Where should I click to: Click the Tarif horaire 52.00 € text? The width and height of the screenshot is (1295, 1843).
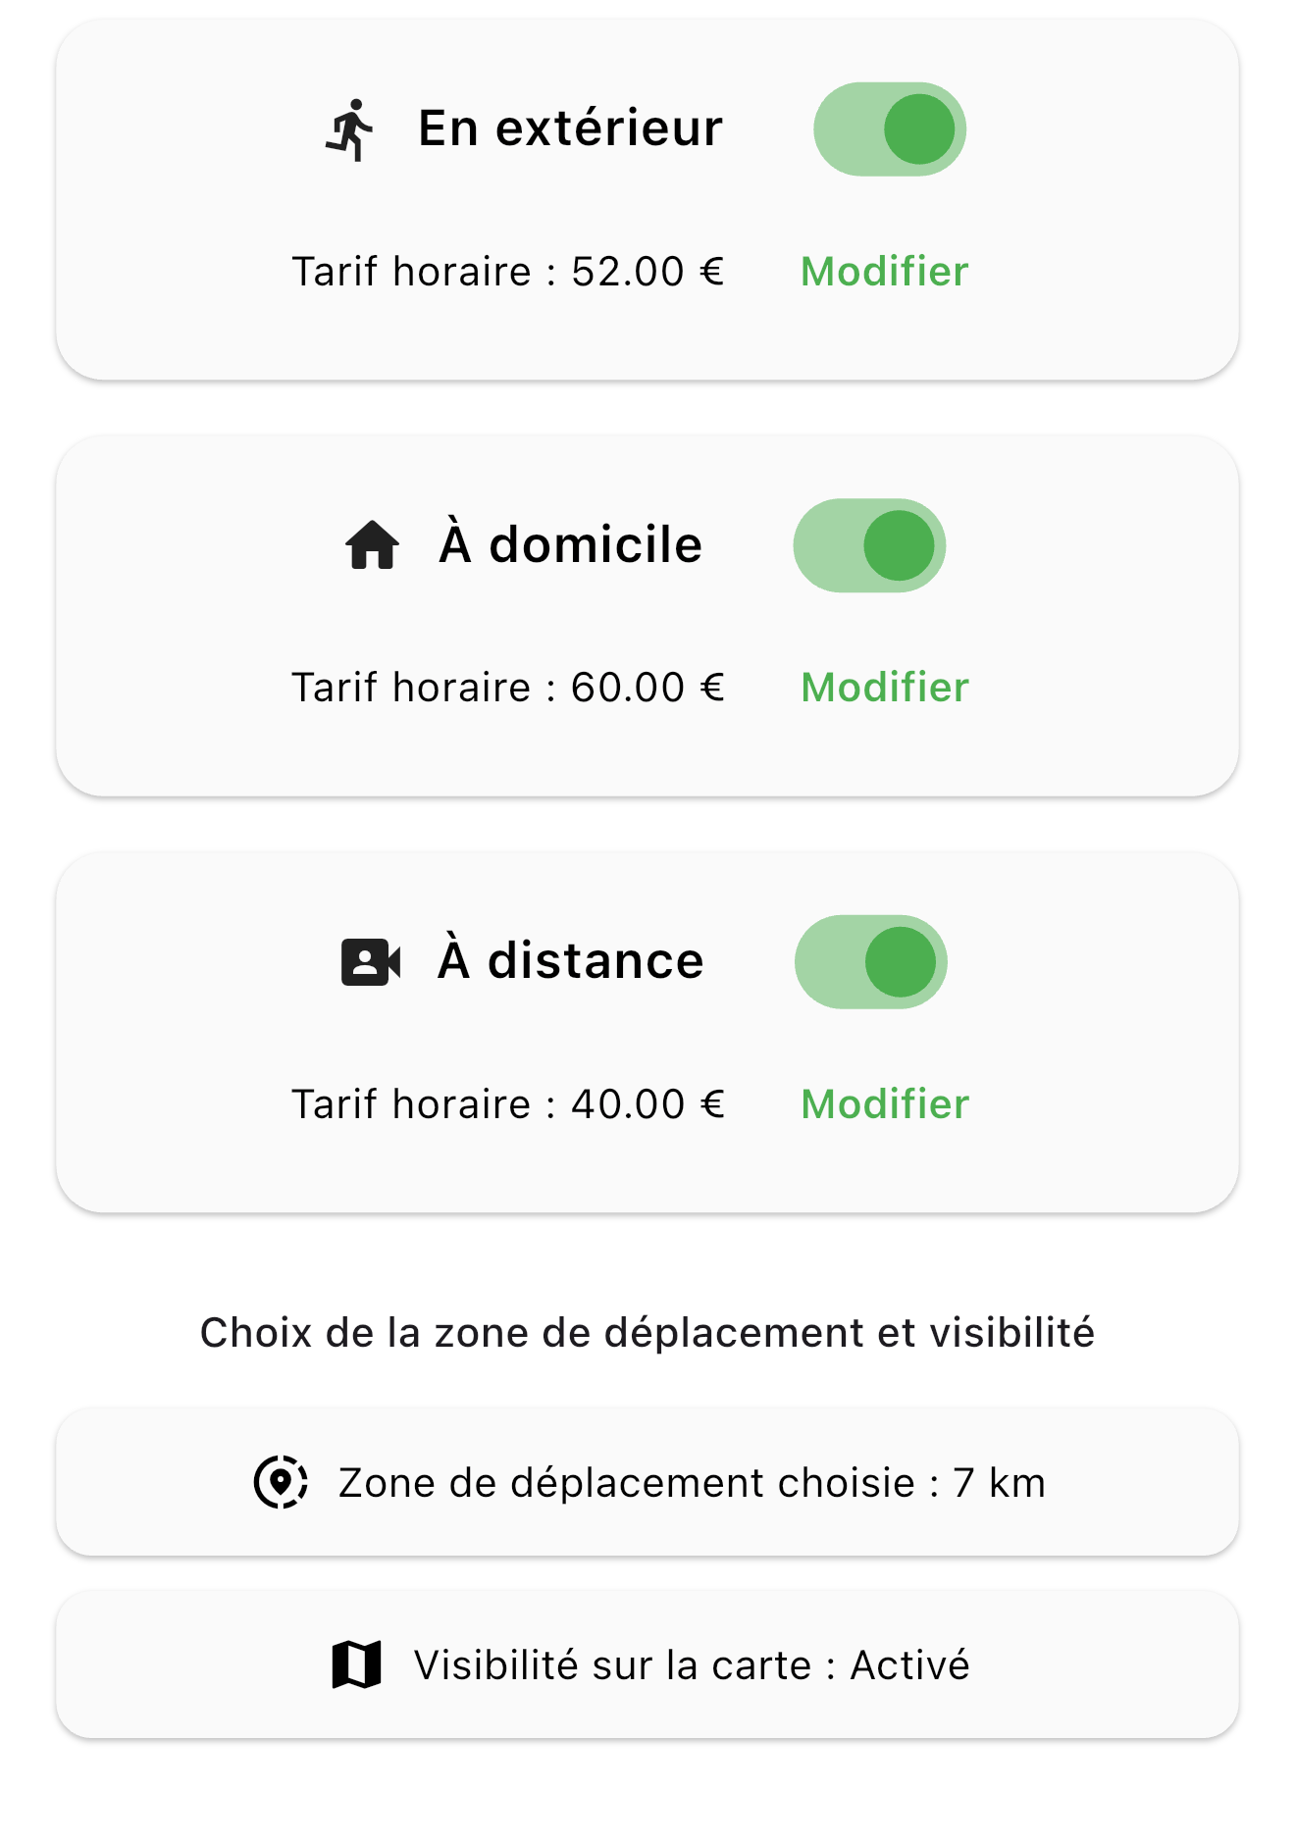507,272
